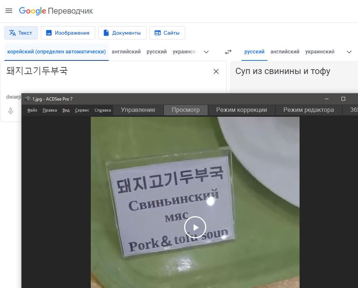Switch ACDSee to Просмотр mode
This screenshot has width=358, height=288.
186,110
